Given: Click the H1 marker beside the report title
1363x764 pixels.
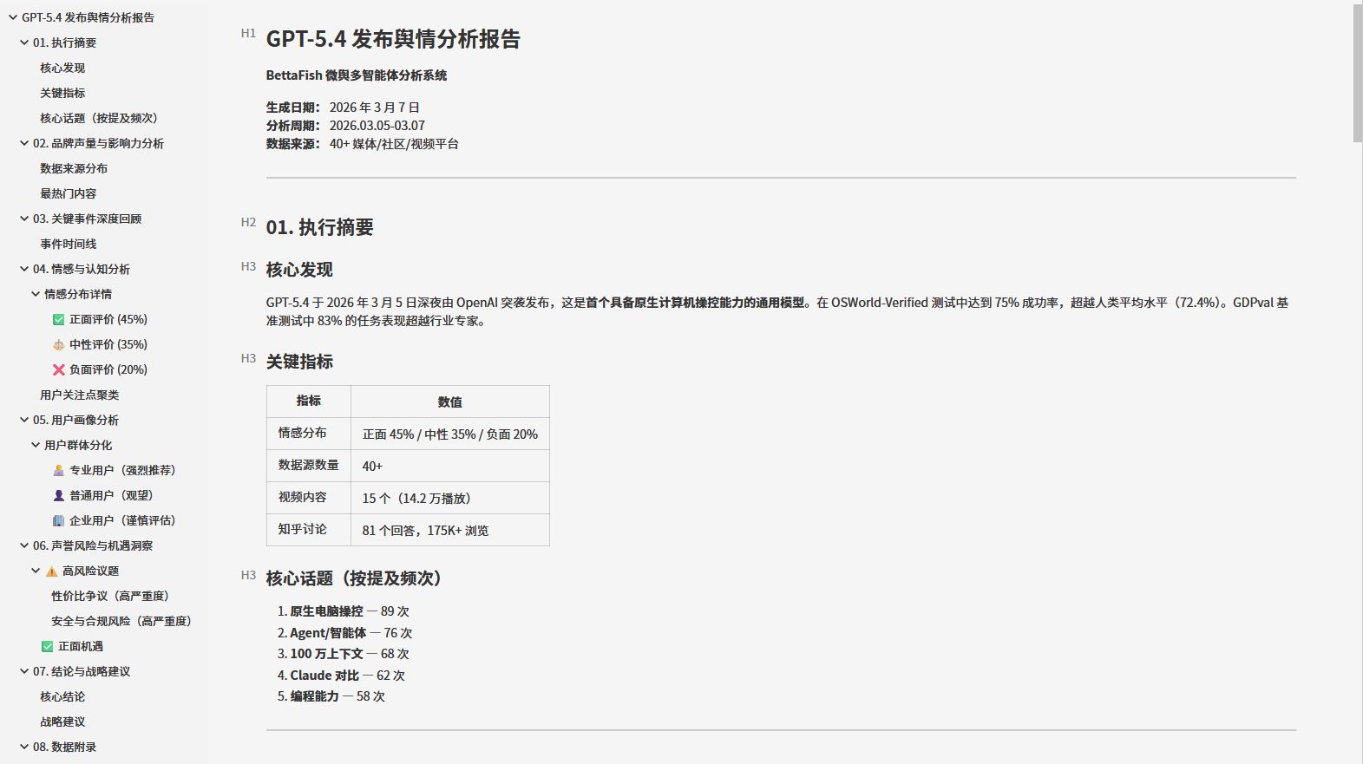Looking at the screenshot, I should click(x=248, y=34).
